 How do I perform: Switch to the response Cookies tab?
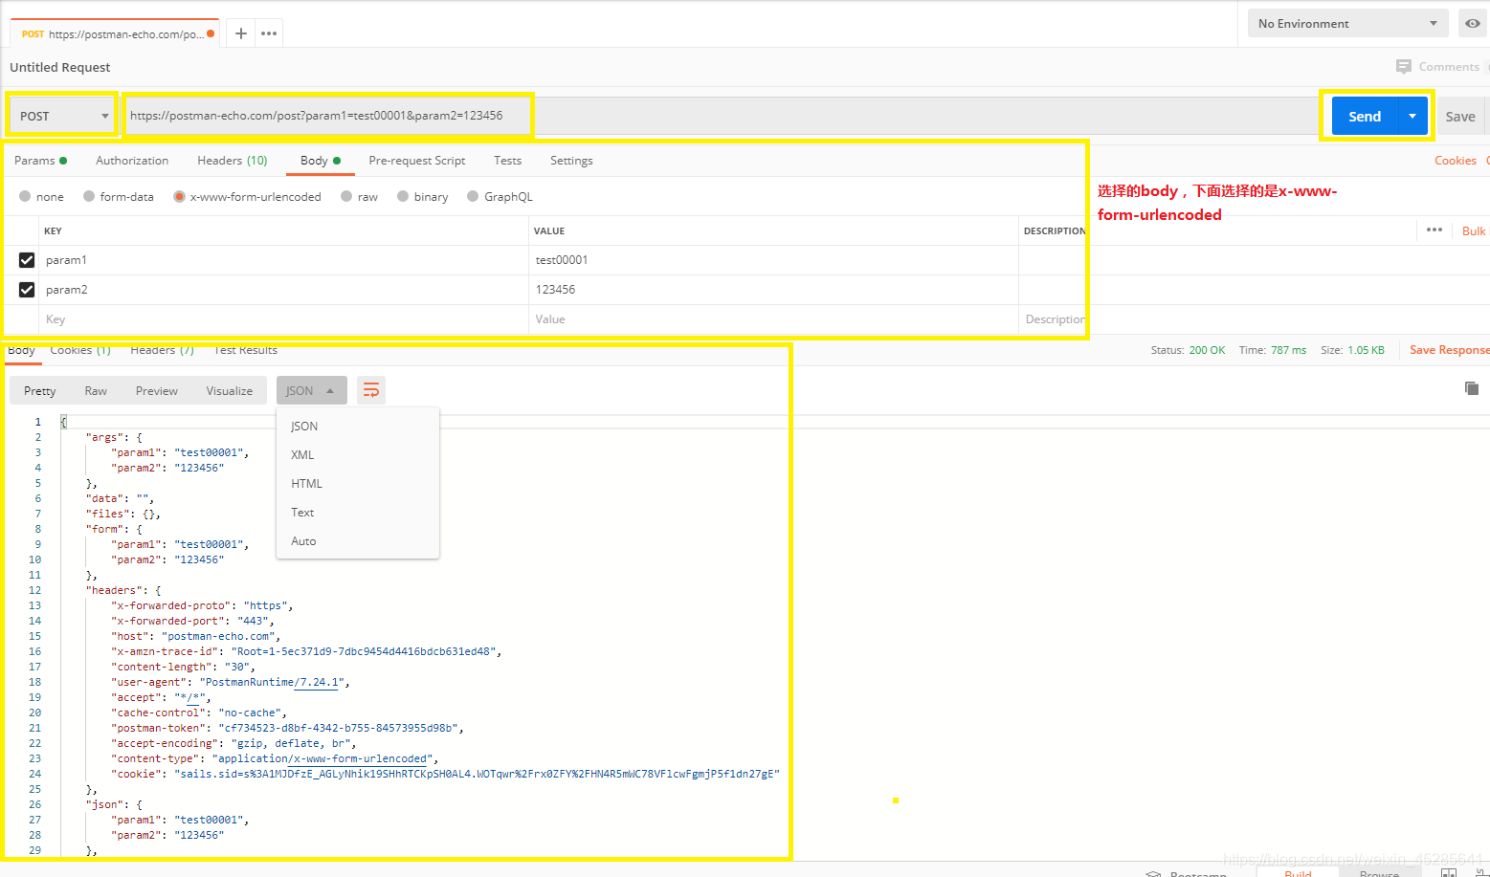point(80,351)
